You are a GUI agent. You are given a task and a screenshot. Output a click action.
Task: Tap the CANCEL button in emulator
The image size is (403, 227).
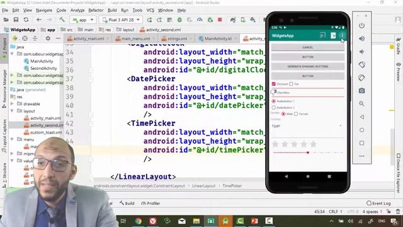click(x=308, y=47)
